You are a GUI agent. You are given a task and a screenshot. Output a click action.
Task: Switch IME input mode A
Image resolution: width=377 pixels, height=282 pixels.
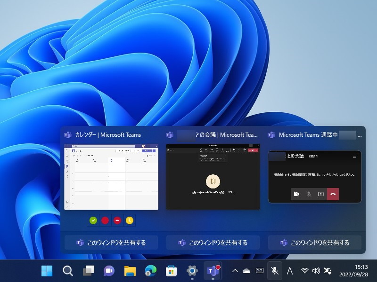point(290,271)
